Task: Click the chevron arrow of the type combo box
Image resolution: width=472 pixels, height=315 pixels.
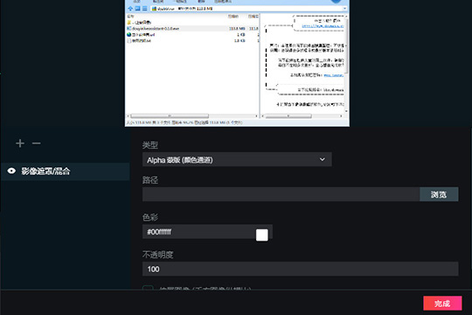Action: pos(322,159)
